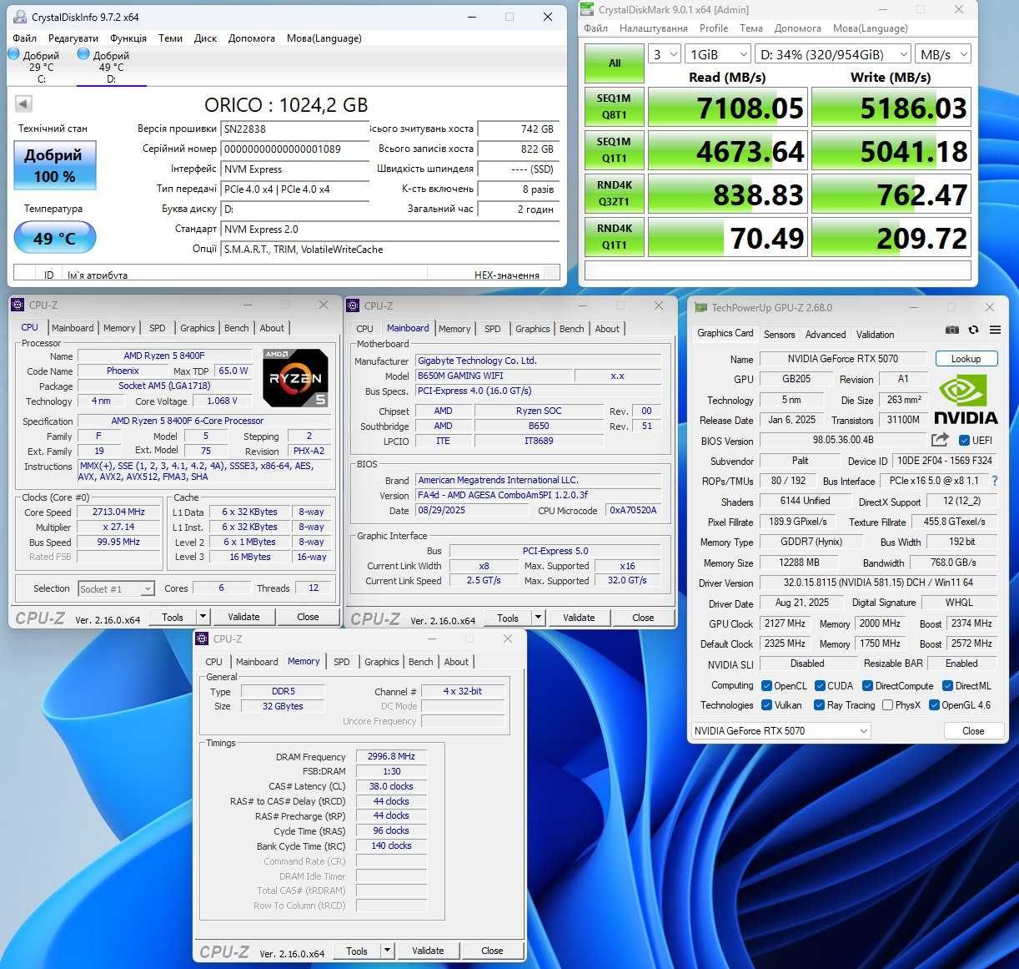Toggle the DirectCompute checkbox
Viewport: 1019px width, 969px height.
click(867, 686)
